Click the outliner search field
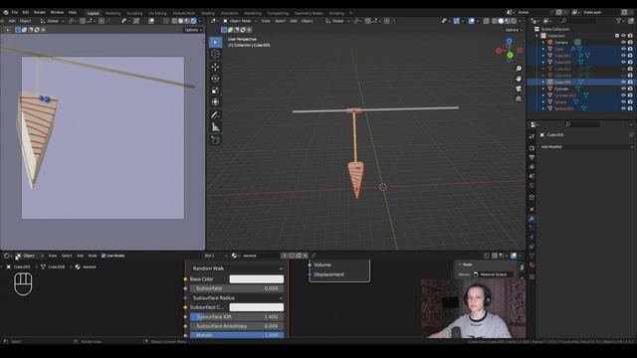This screenshot has height=358, width=637. click(x=579, y=21)
